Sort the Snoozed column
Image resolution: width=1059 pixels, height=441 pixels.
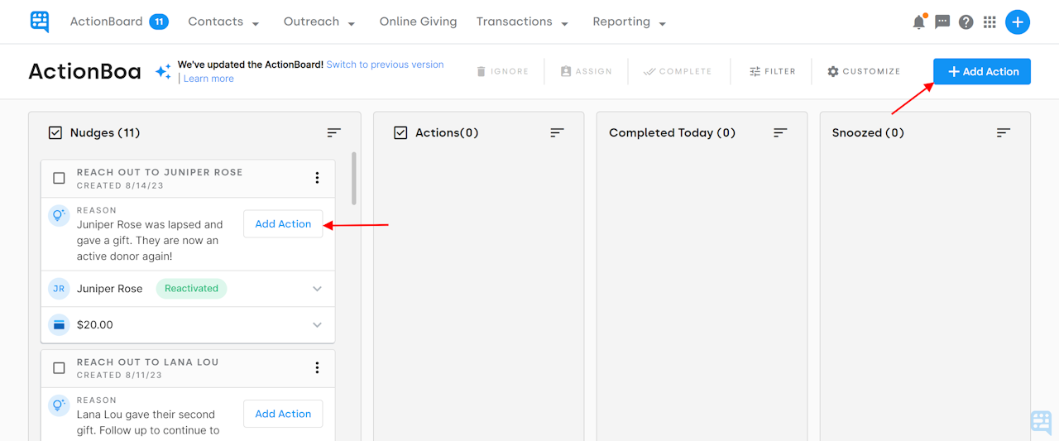coord(1004,132)
